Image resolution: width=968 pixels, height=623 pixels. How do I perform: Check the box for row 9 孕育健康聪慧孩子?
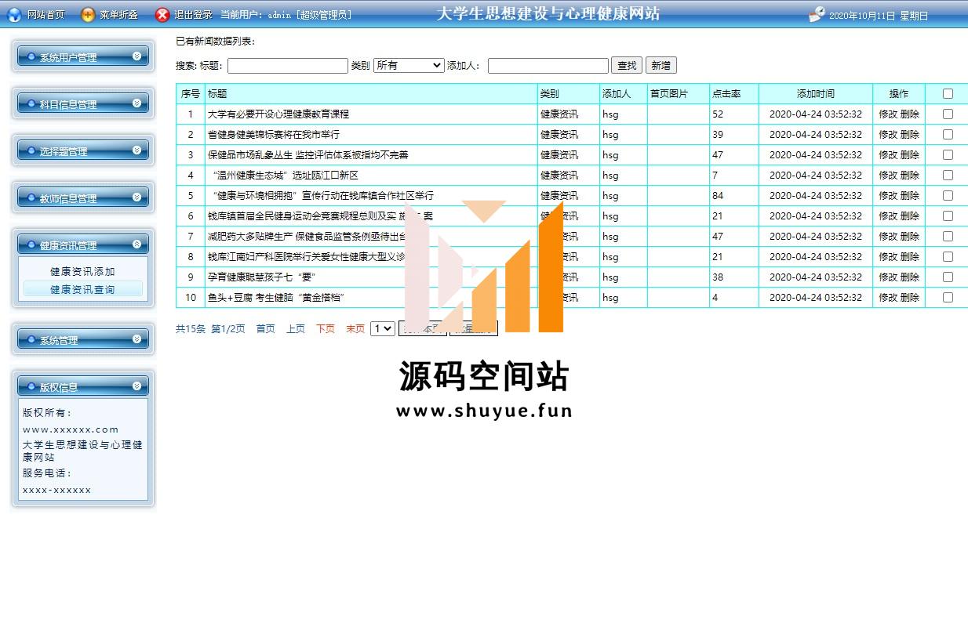948,277
